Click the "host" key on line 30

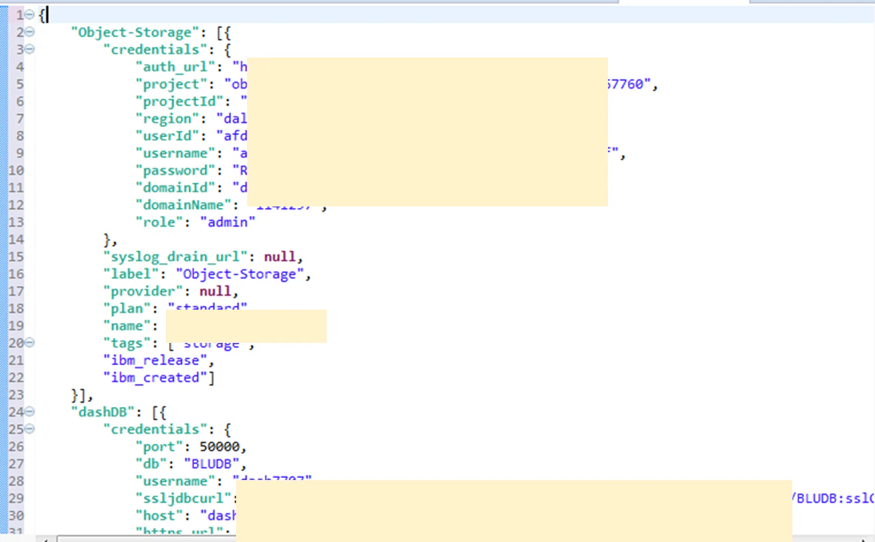159,515
